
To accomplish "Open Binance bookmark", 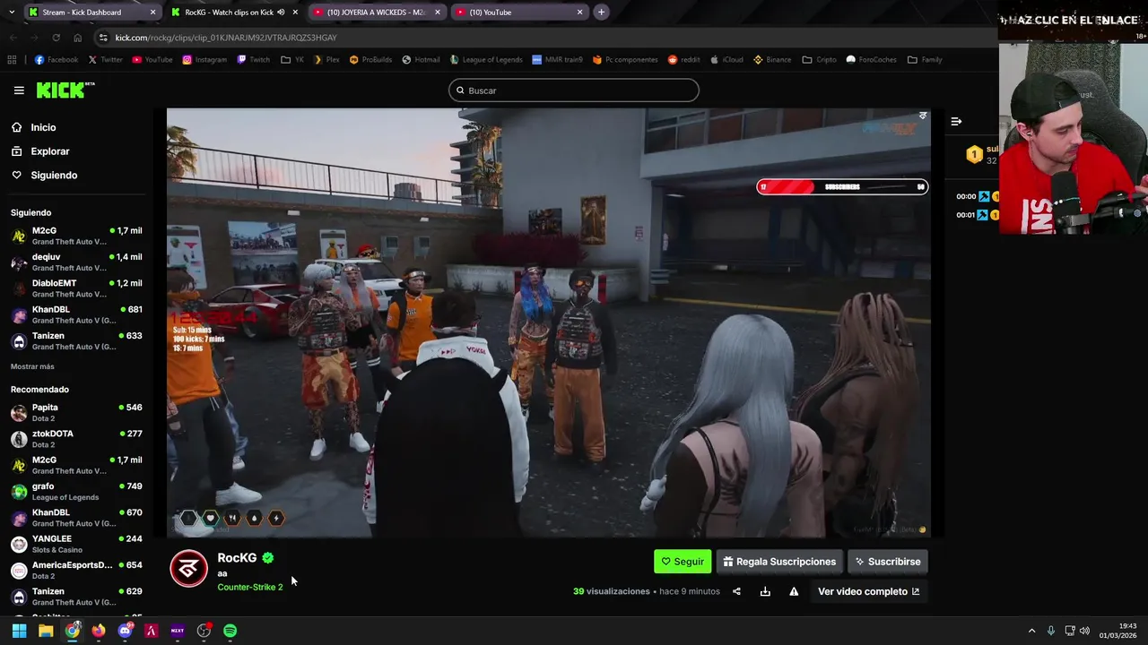I will point(771,60).
